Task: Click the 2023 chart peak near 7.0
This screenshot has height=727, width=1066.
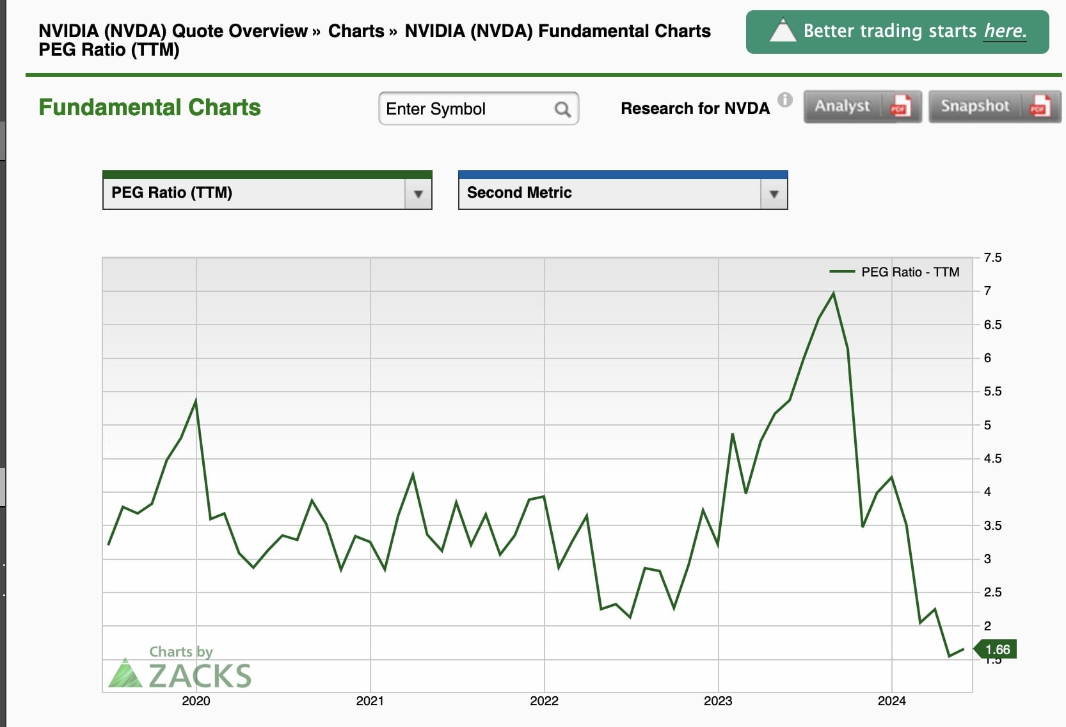Action: tap(833, 292)
